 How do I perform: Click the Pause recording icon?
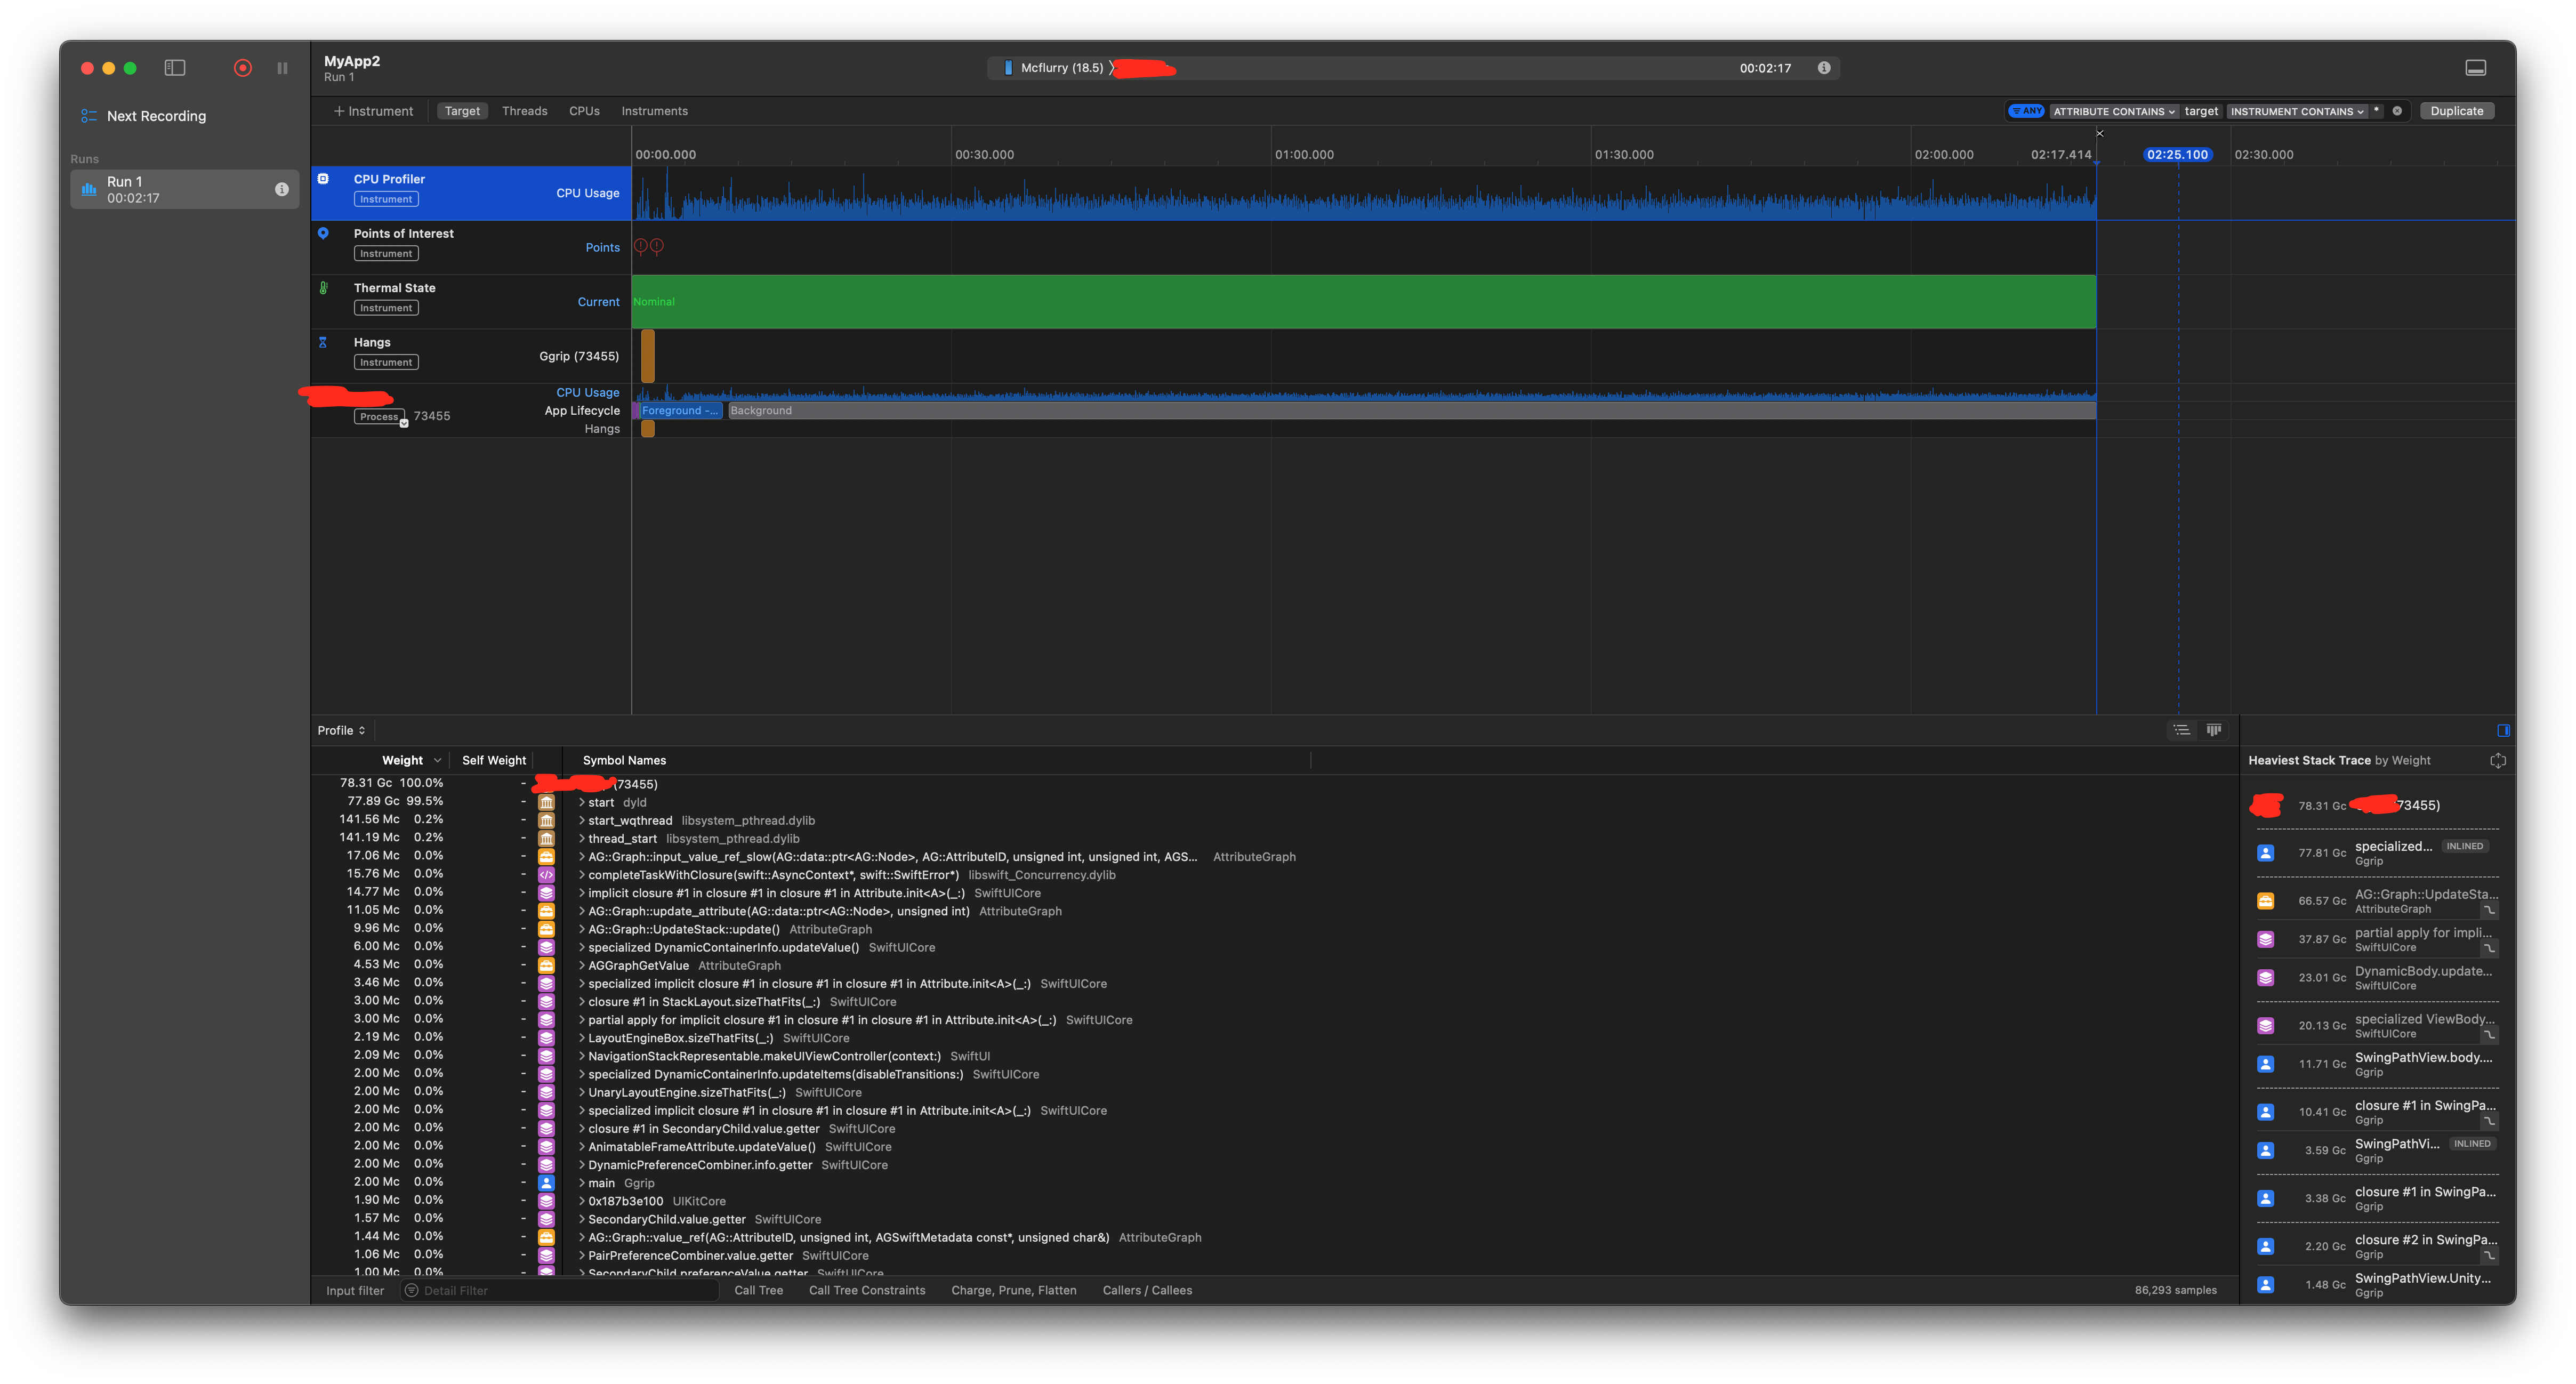(x=282, y=68)
